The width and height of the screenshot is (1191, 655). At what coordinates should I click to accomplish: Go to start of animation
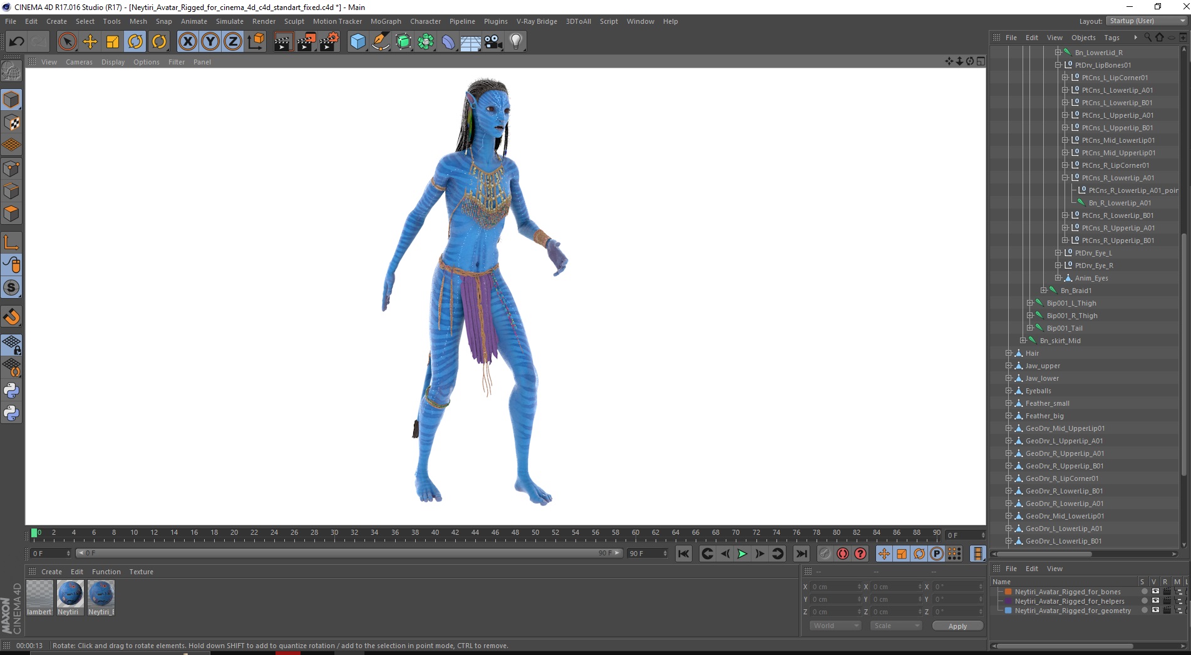pos(684,554)
